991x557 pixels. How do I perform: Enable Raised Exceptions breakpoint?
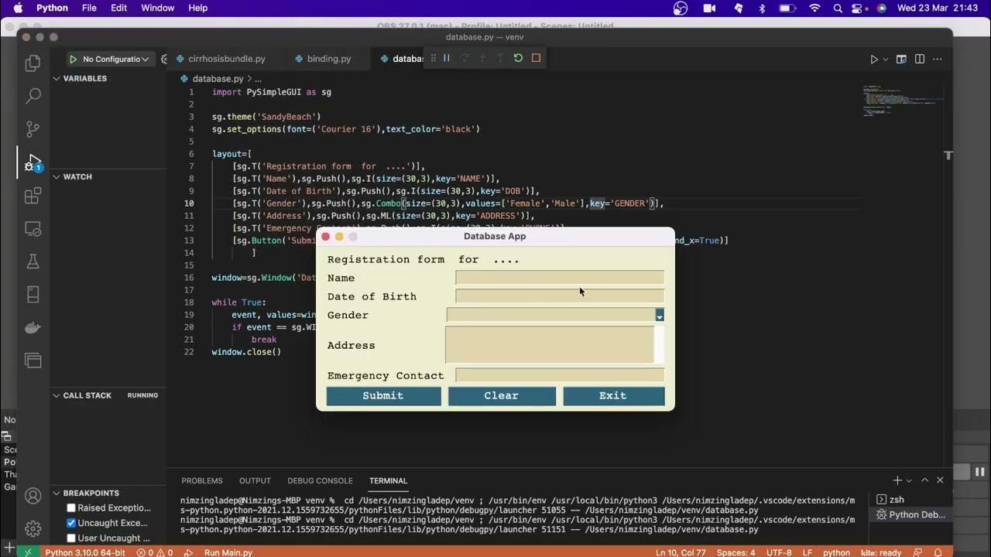[x=71, y=508]
